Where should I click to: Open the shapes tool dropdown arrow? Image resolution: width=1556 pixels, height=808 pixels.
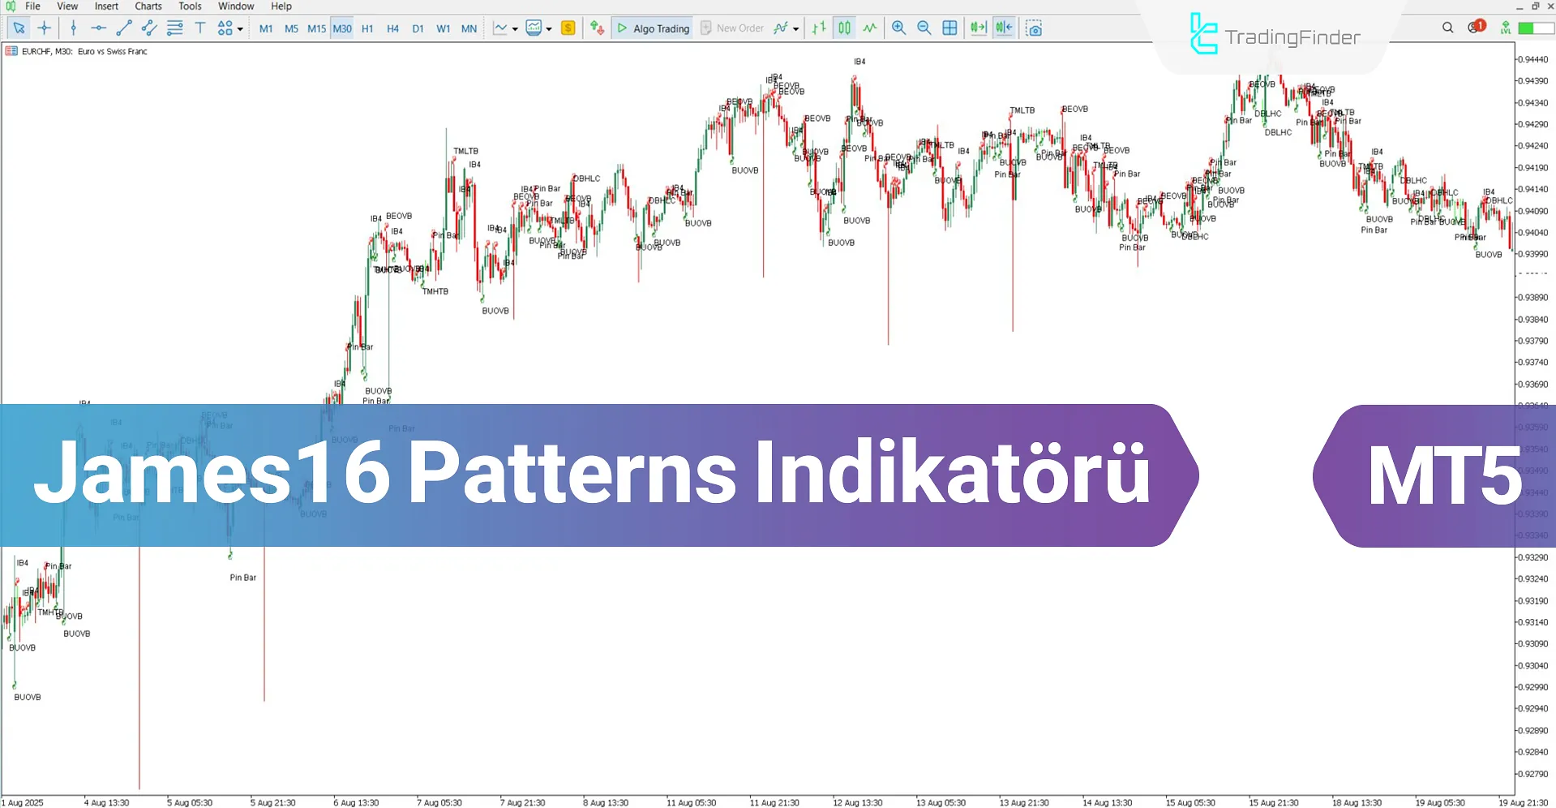pyautogui.click(x=240, y=28)
